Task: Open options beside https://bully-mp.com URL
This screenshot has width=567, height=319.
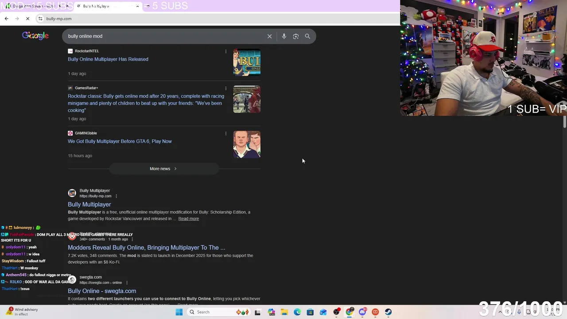Action: pyautogui.click(x=117, y=196)
